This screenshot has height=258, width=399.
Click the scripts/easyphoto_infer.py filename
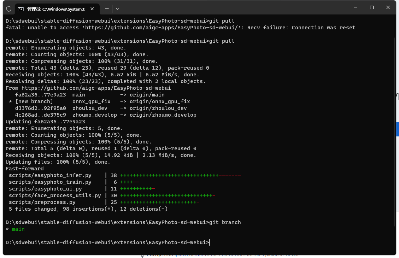[49, 175]
